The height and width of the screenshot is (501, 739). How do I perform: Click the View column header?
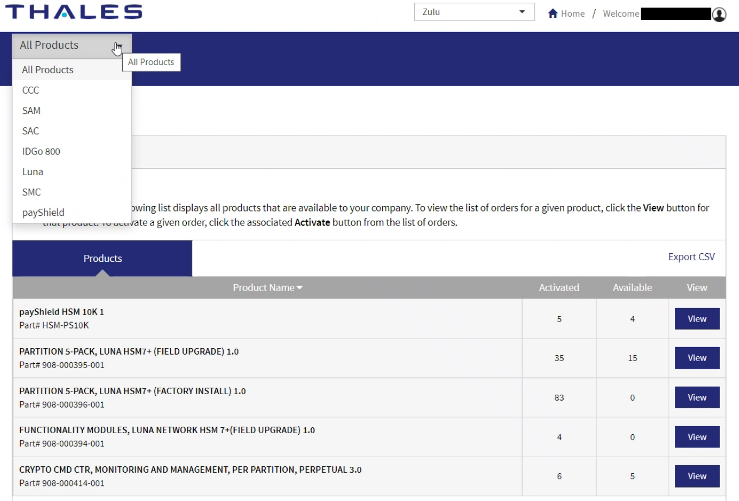coord(697,288)
